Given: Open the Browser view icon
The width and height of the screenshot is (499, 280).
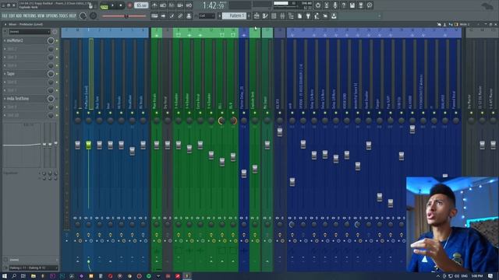Looking at the screenshot, I should 291,16.
